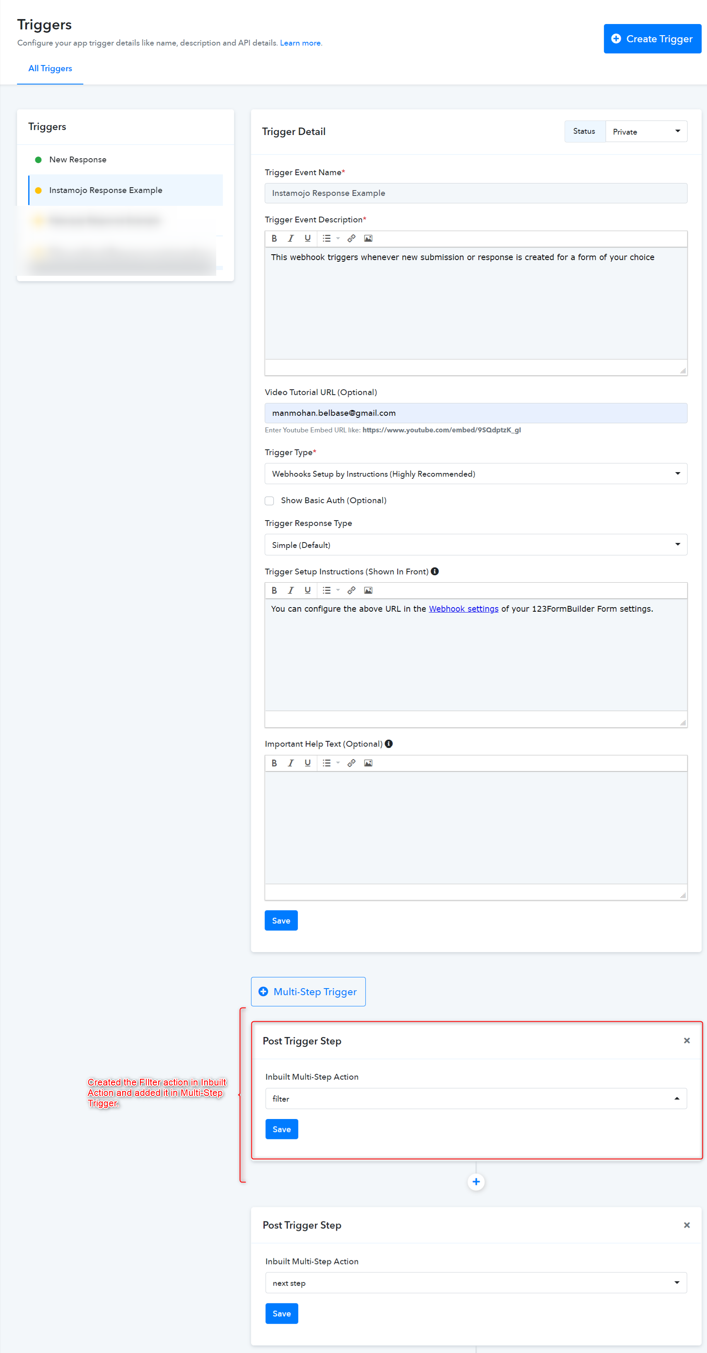This screenshot has height=1353, width=707.
Task: Click the Video Tutorial URL input field
Action: click(476, 413)
